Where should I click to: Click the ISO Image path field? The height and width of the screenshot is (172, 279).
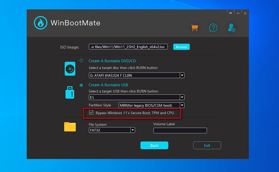pyautogui.click(x=128, y=47)
